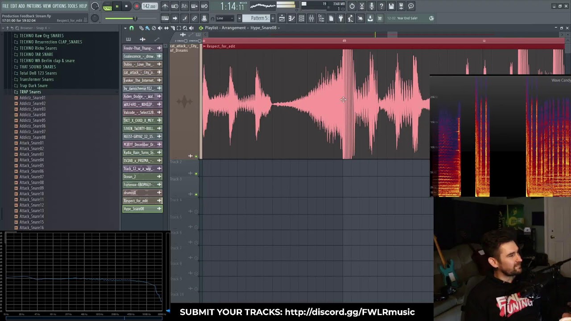
Task: Select the paint brush tool in playlist
Action: (148, 28)
